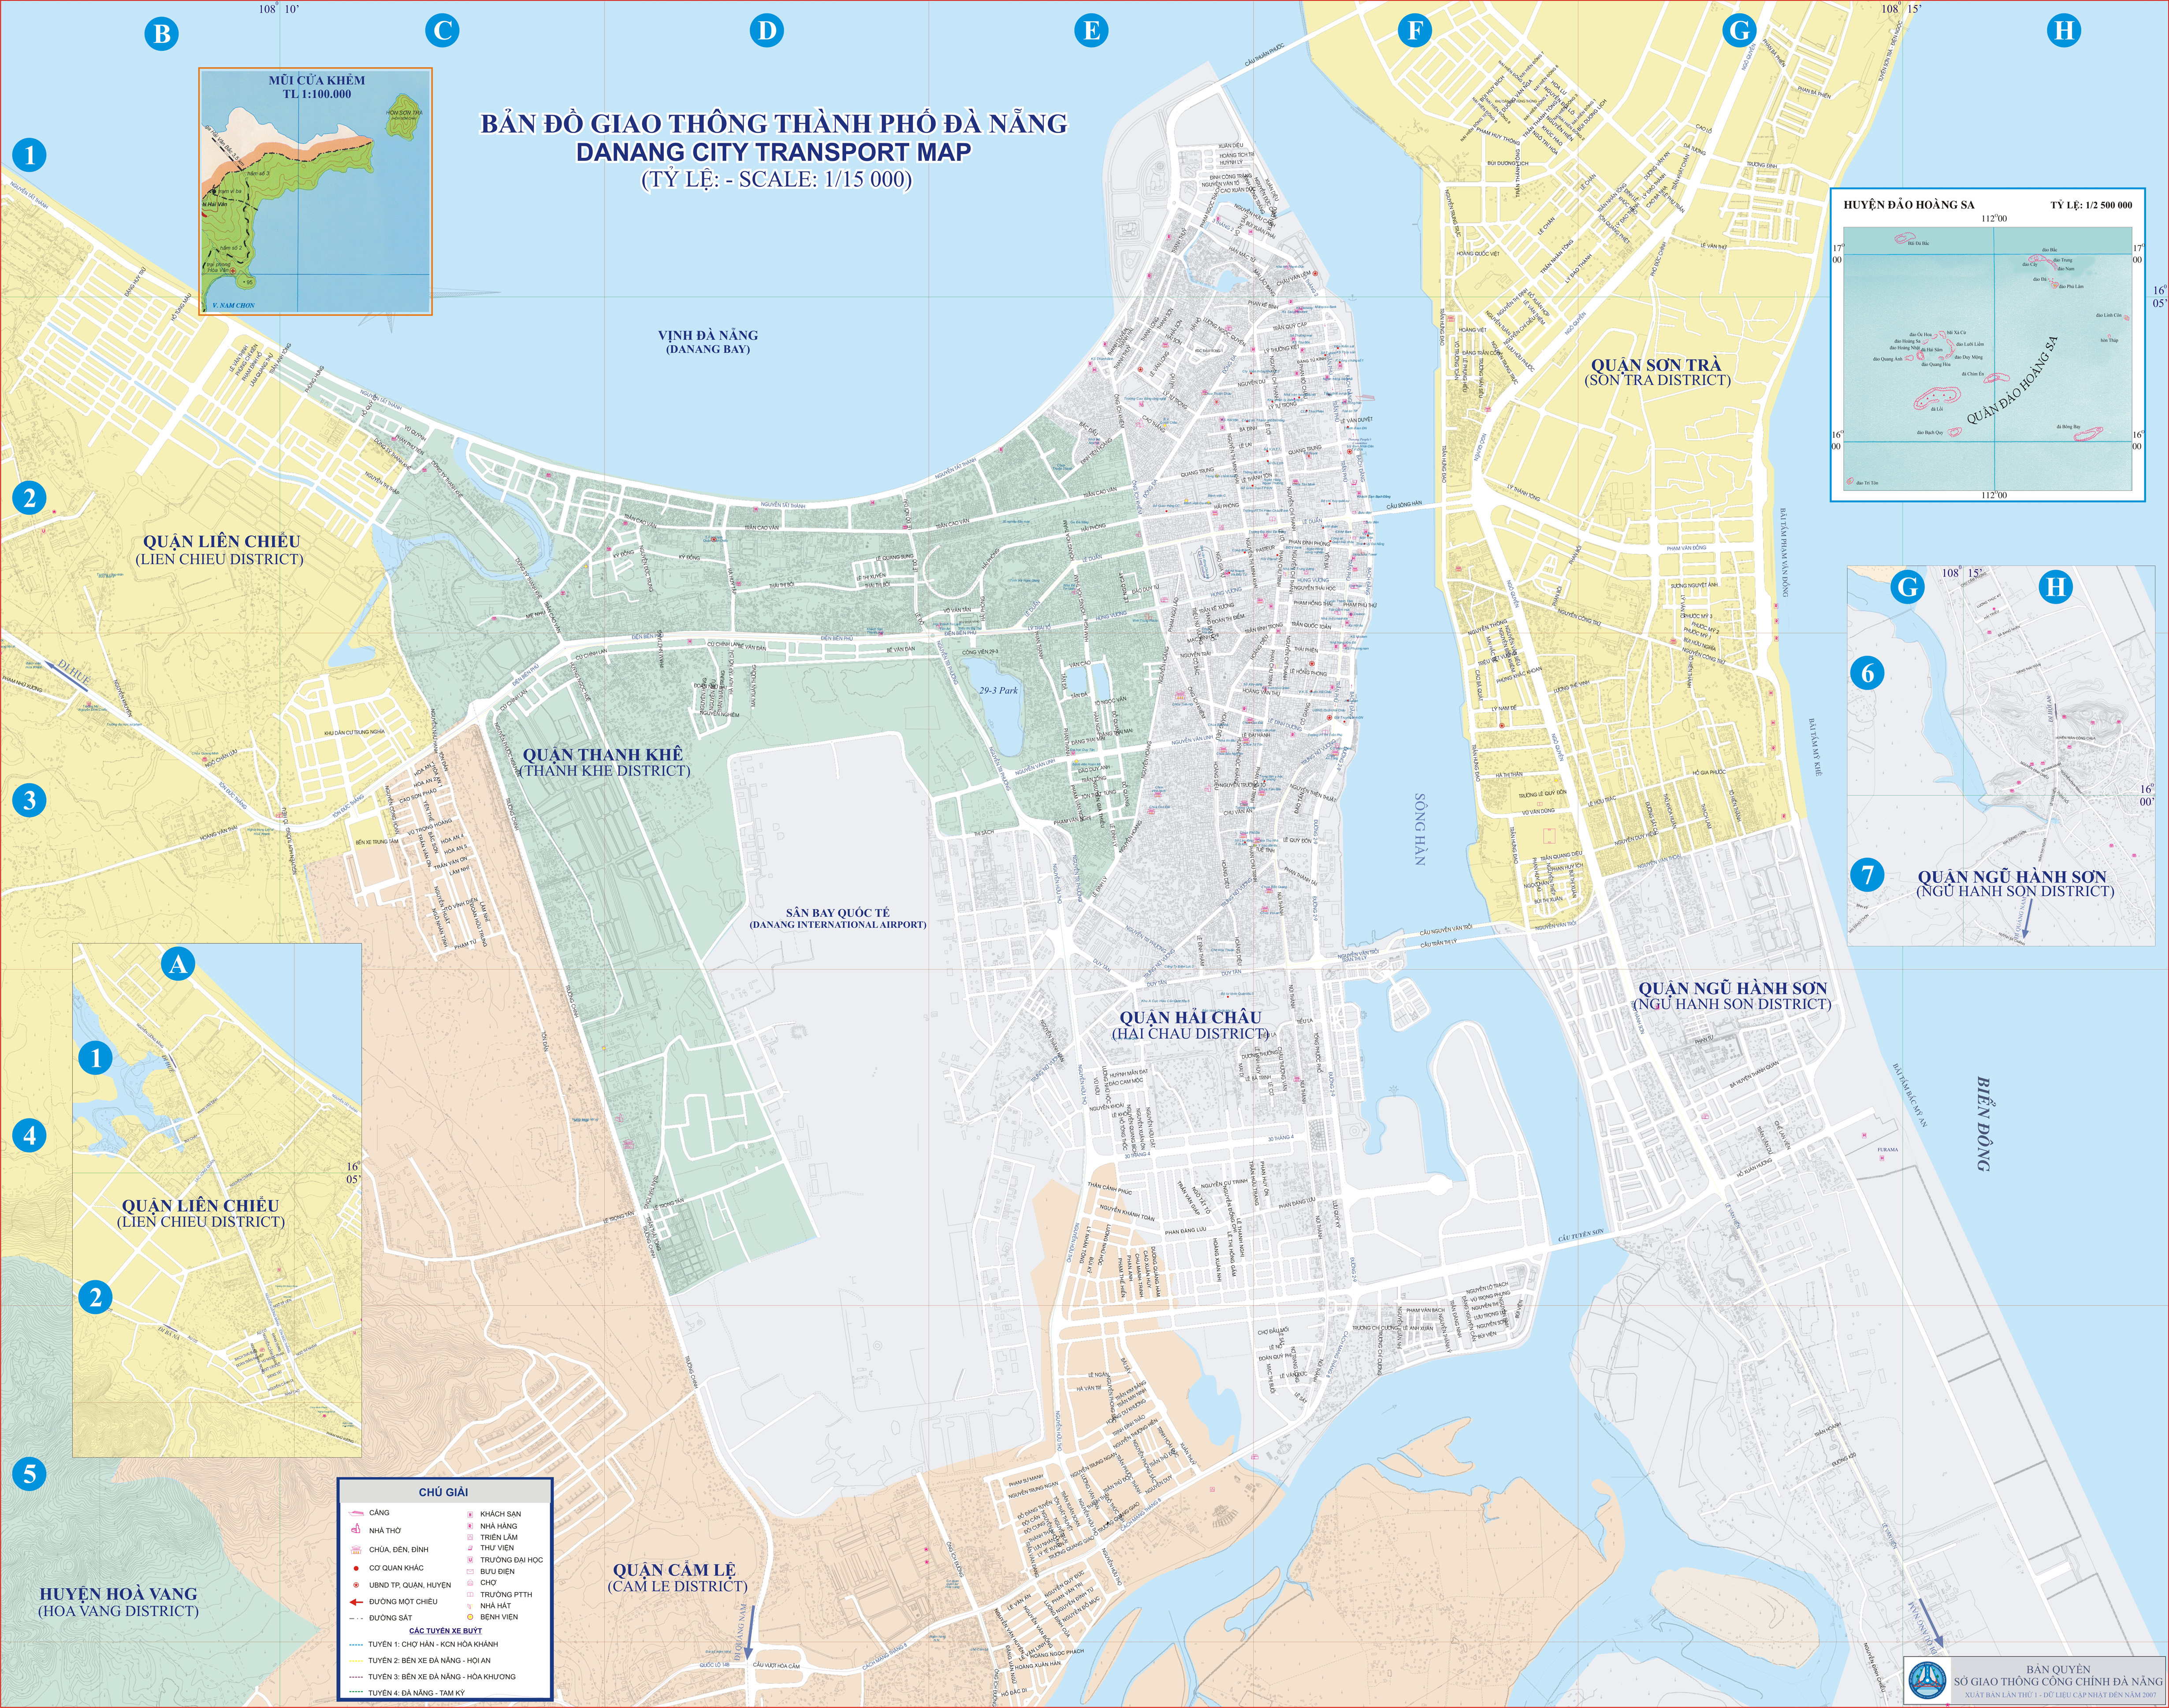Click the star icon beside UBND TP, QUẬN, HUYỆN
The height and width of the screenshot is (1708, 2169).
pos(356,1585)
